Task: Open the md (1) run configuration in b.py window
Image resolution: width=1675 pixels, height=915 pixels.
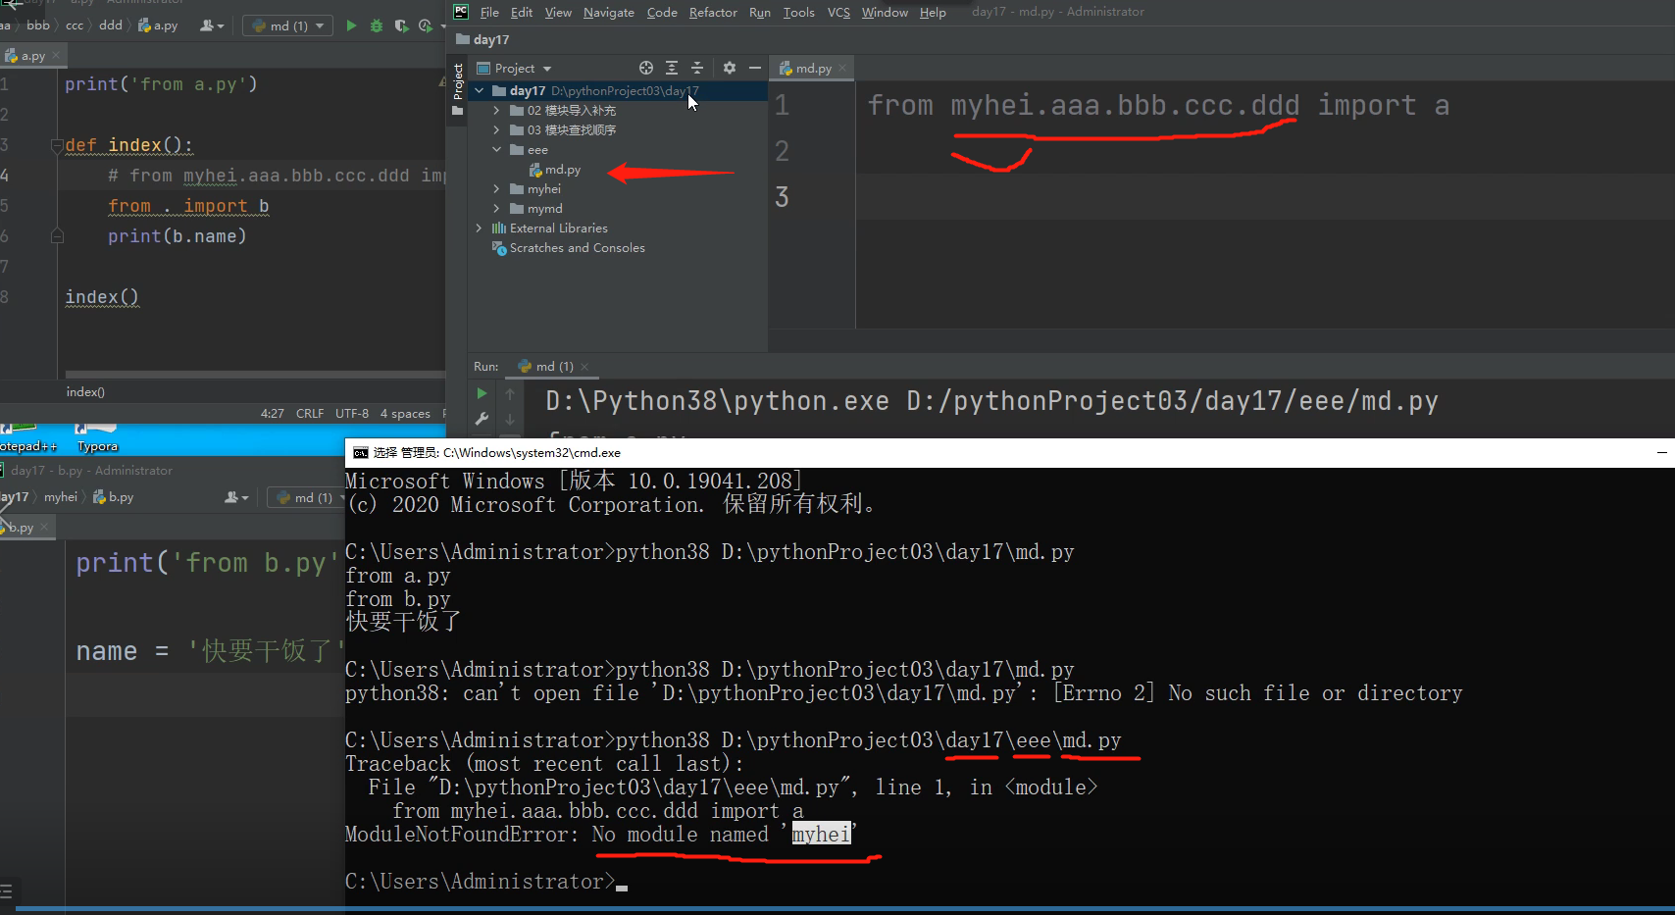Action: click(308, 497)
